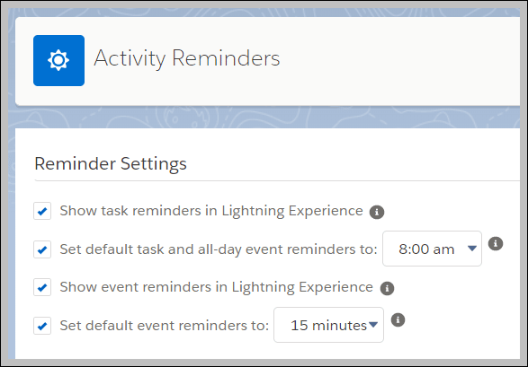Click the Show event reminders label text
The image size is (528, 367).
tap(216, 287)
